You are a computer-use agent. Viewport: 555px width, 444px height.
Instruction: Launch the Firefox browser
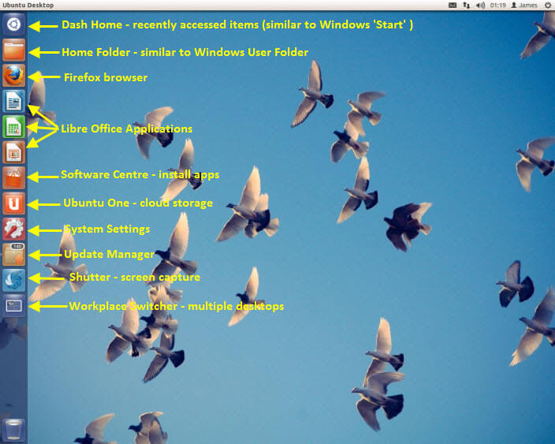[x=14, y=76]
